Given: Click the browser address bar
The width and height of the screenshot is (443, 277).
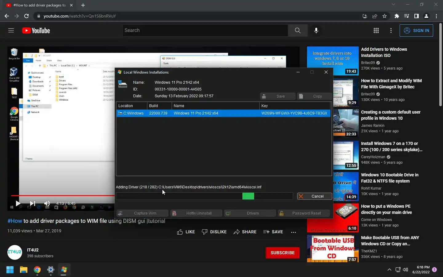Looking at the screenshot, I should click(x=197, y=16).
